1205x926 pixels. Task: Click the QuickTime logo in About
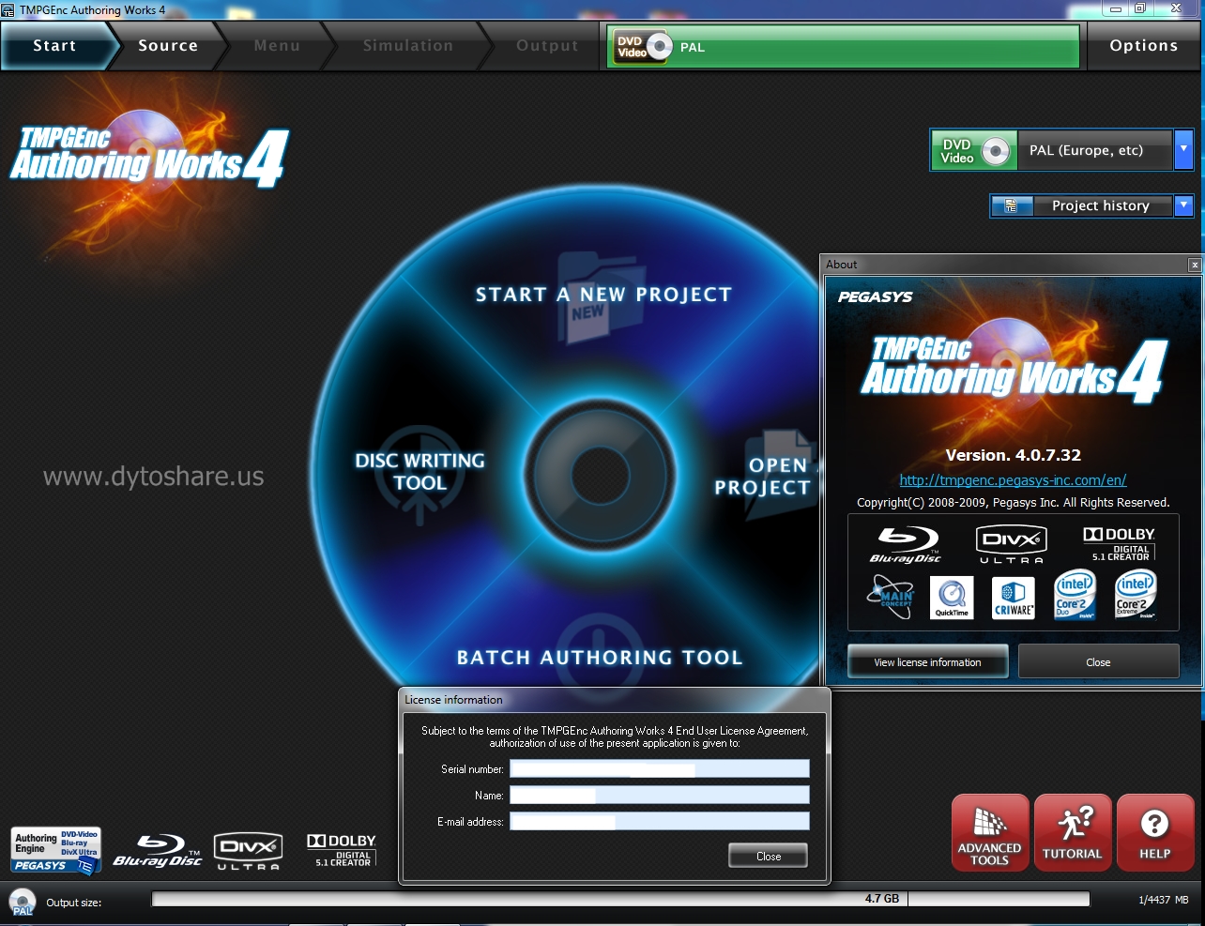click(952, 598)
